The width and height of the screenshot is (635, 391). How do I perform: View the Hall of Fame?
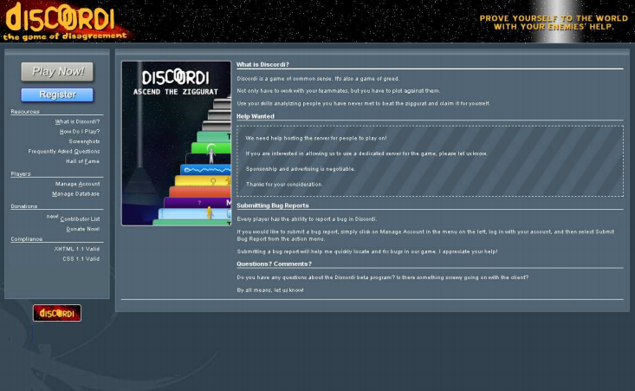click(x=82, y=161)
